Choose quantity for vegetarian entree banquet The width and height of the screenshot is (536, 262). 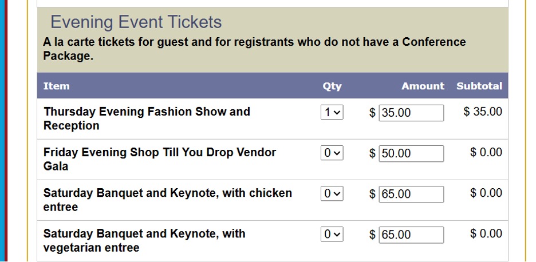click(332, 235)
